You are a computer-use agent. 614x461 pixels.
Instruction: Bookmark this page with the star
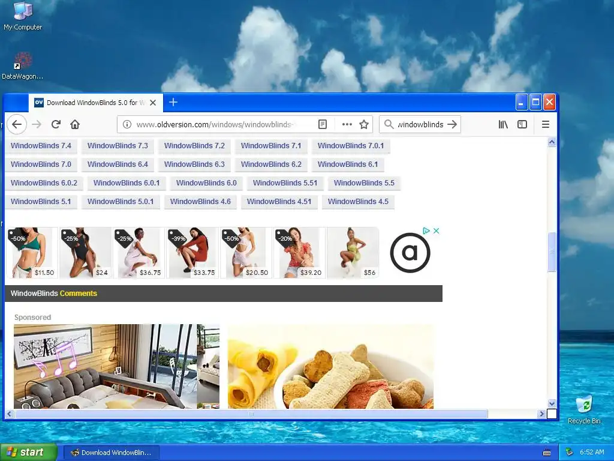point(364,125)
